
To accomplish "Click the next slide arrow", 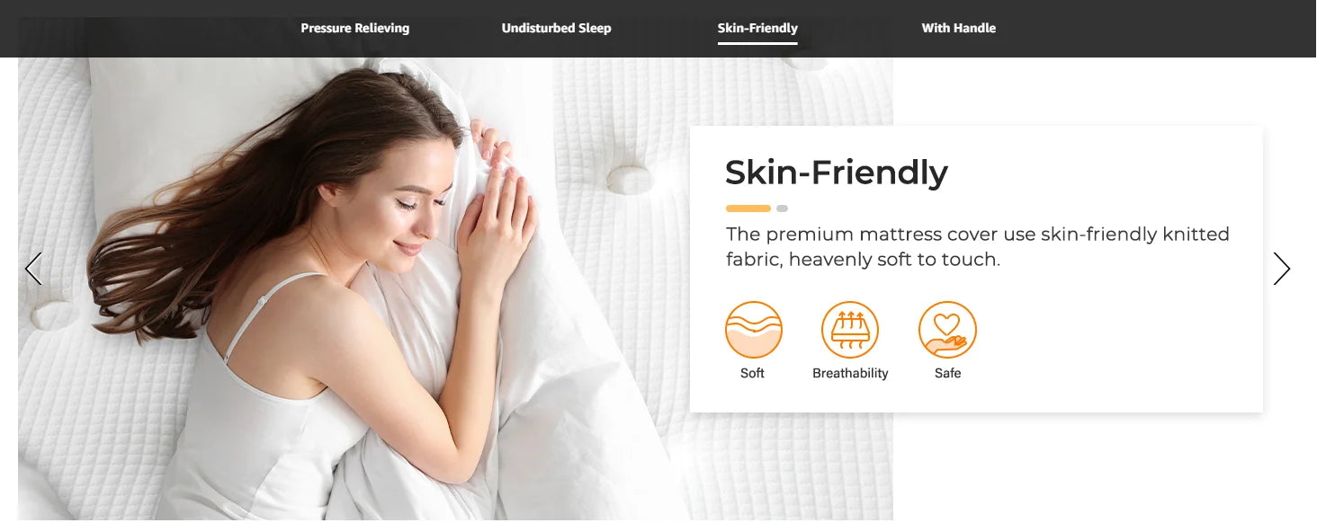I will point(1282,269).
